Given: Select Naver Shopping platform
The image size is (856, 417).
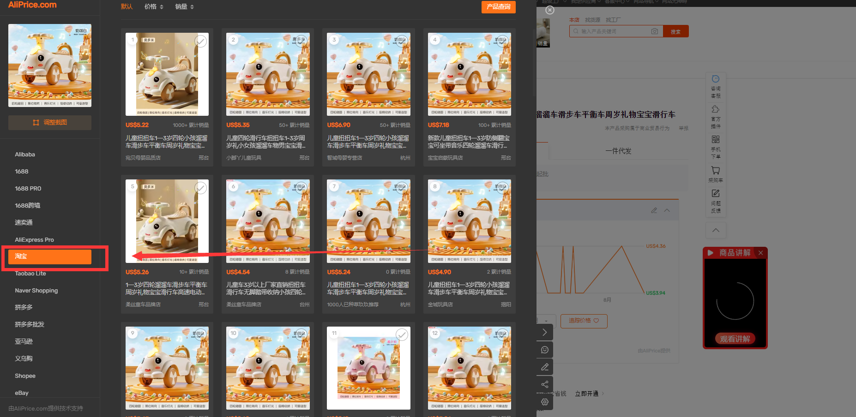Looking at the screenshot, I should (x=36, y=291).
